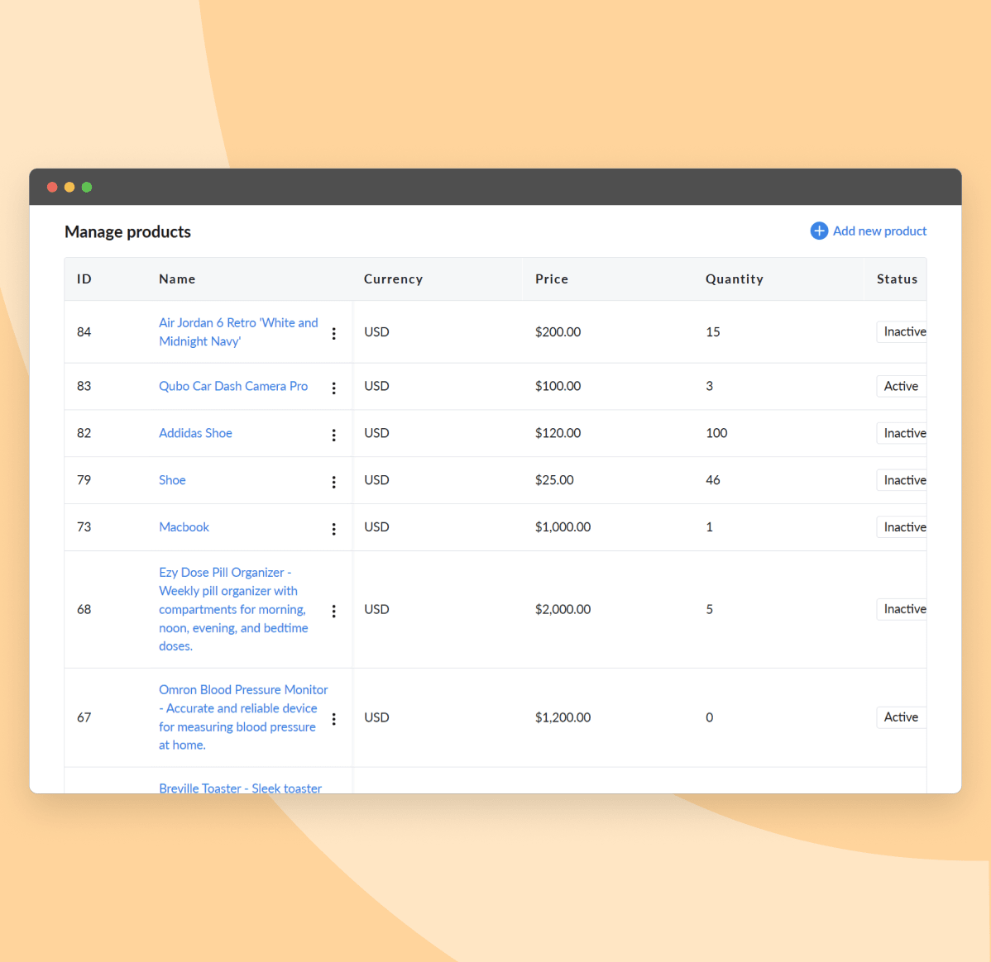Click quantity 0 in the Omron row

(709, 717)
